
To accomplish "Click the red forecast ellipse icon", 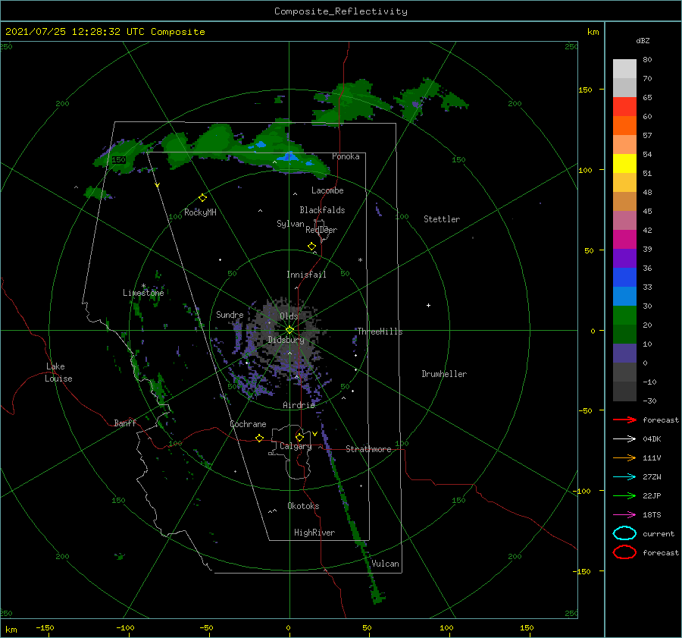I will tap(624, 552).
